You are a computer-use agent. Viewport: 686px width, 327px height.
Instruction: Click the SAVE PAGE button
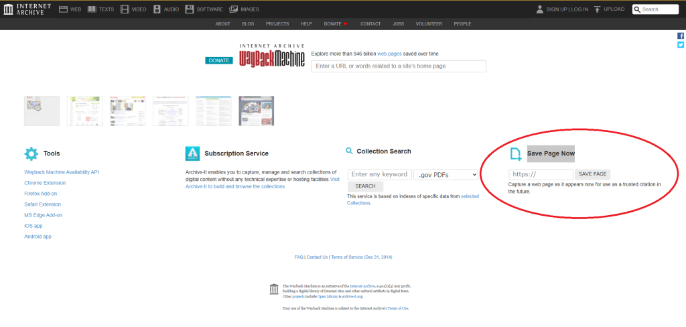coord(592,174)
